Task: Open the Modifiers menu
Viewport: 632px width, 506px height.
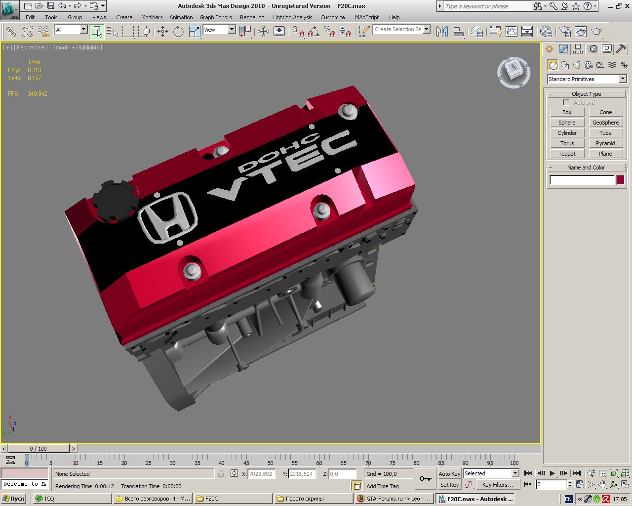Action: [152, 17]
